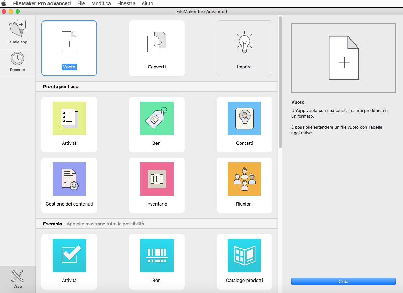Choose the Contatti starter app

click(244, 124)
